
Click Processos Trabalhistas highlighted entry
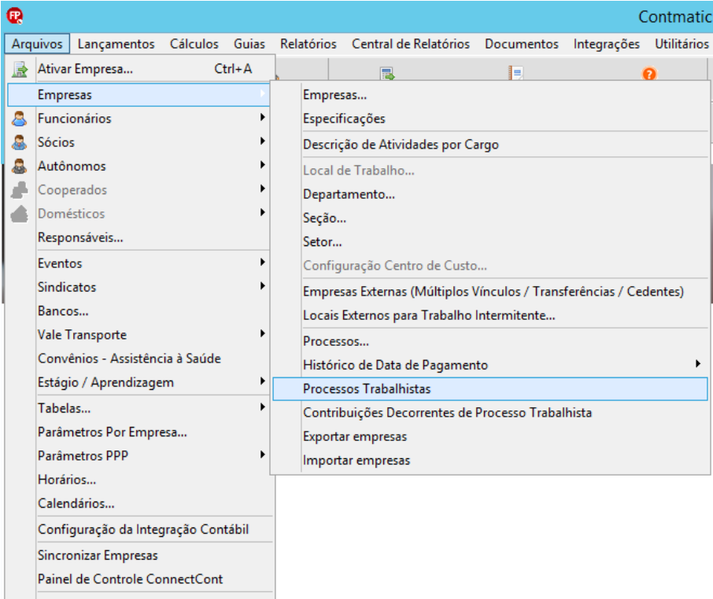click(490, 389)
